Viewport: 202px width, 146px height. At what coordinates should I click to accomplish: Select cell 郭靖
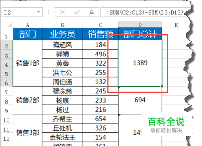(63, 54)
